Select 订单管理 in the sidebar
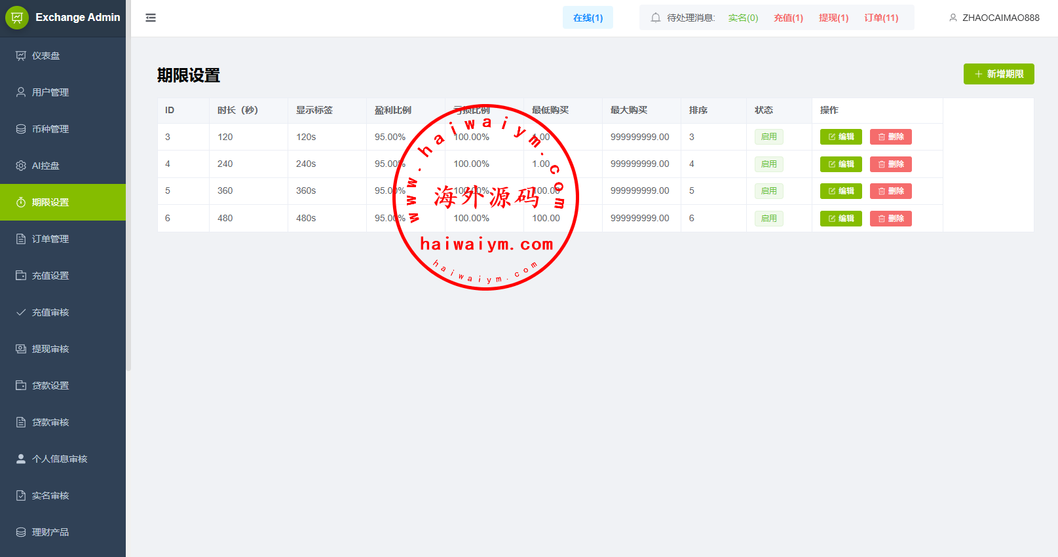Viewport: 1058px width, 557px height. 50,239
